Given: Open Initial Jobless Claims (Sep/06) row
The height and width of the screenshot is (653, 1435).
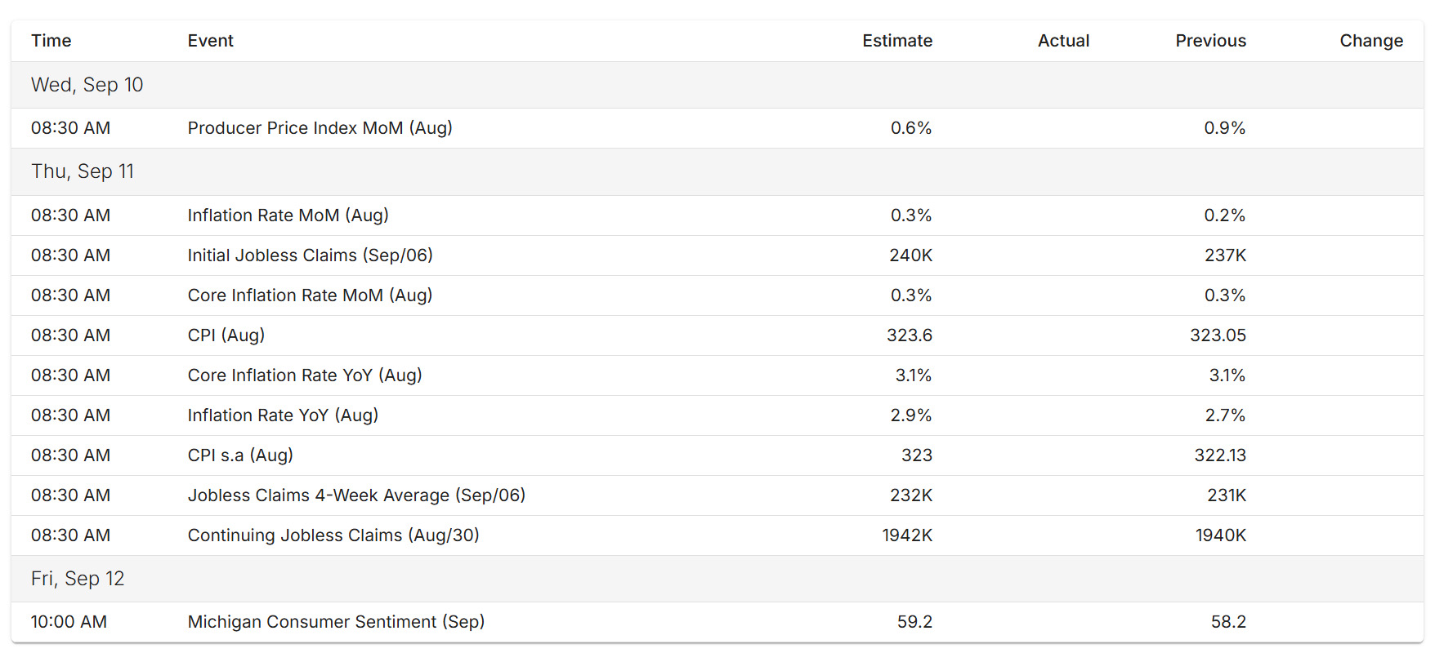Looking at the screenshot, I should pos(717,255).
